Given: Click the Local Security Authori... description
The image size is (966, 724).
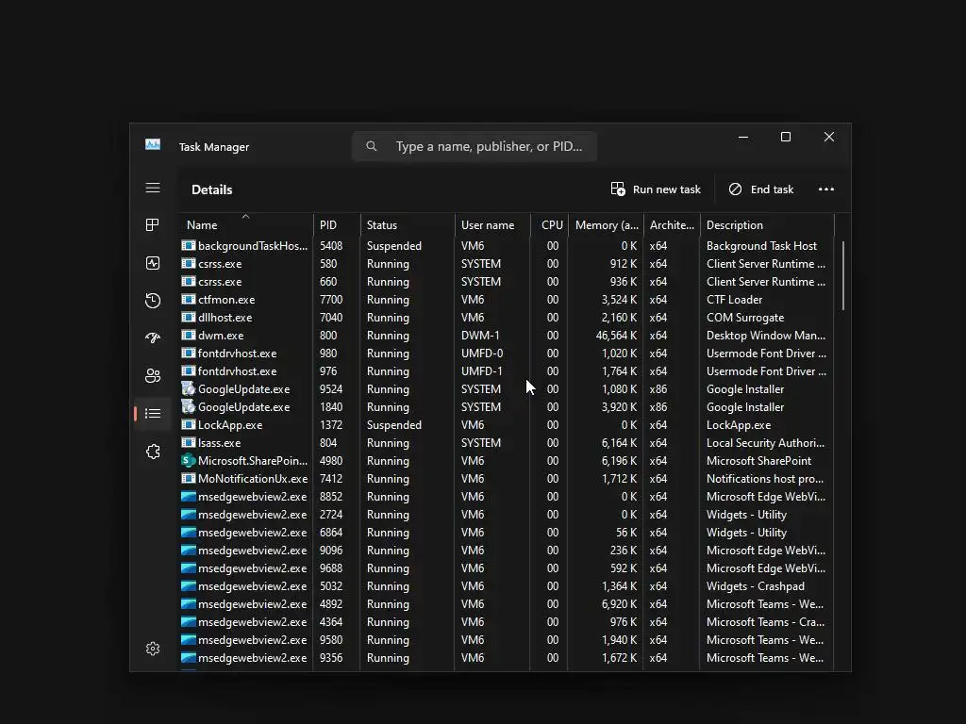Looking at the screenshot, I should [x=765, y=443].
